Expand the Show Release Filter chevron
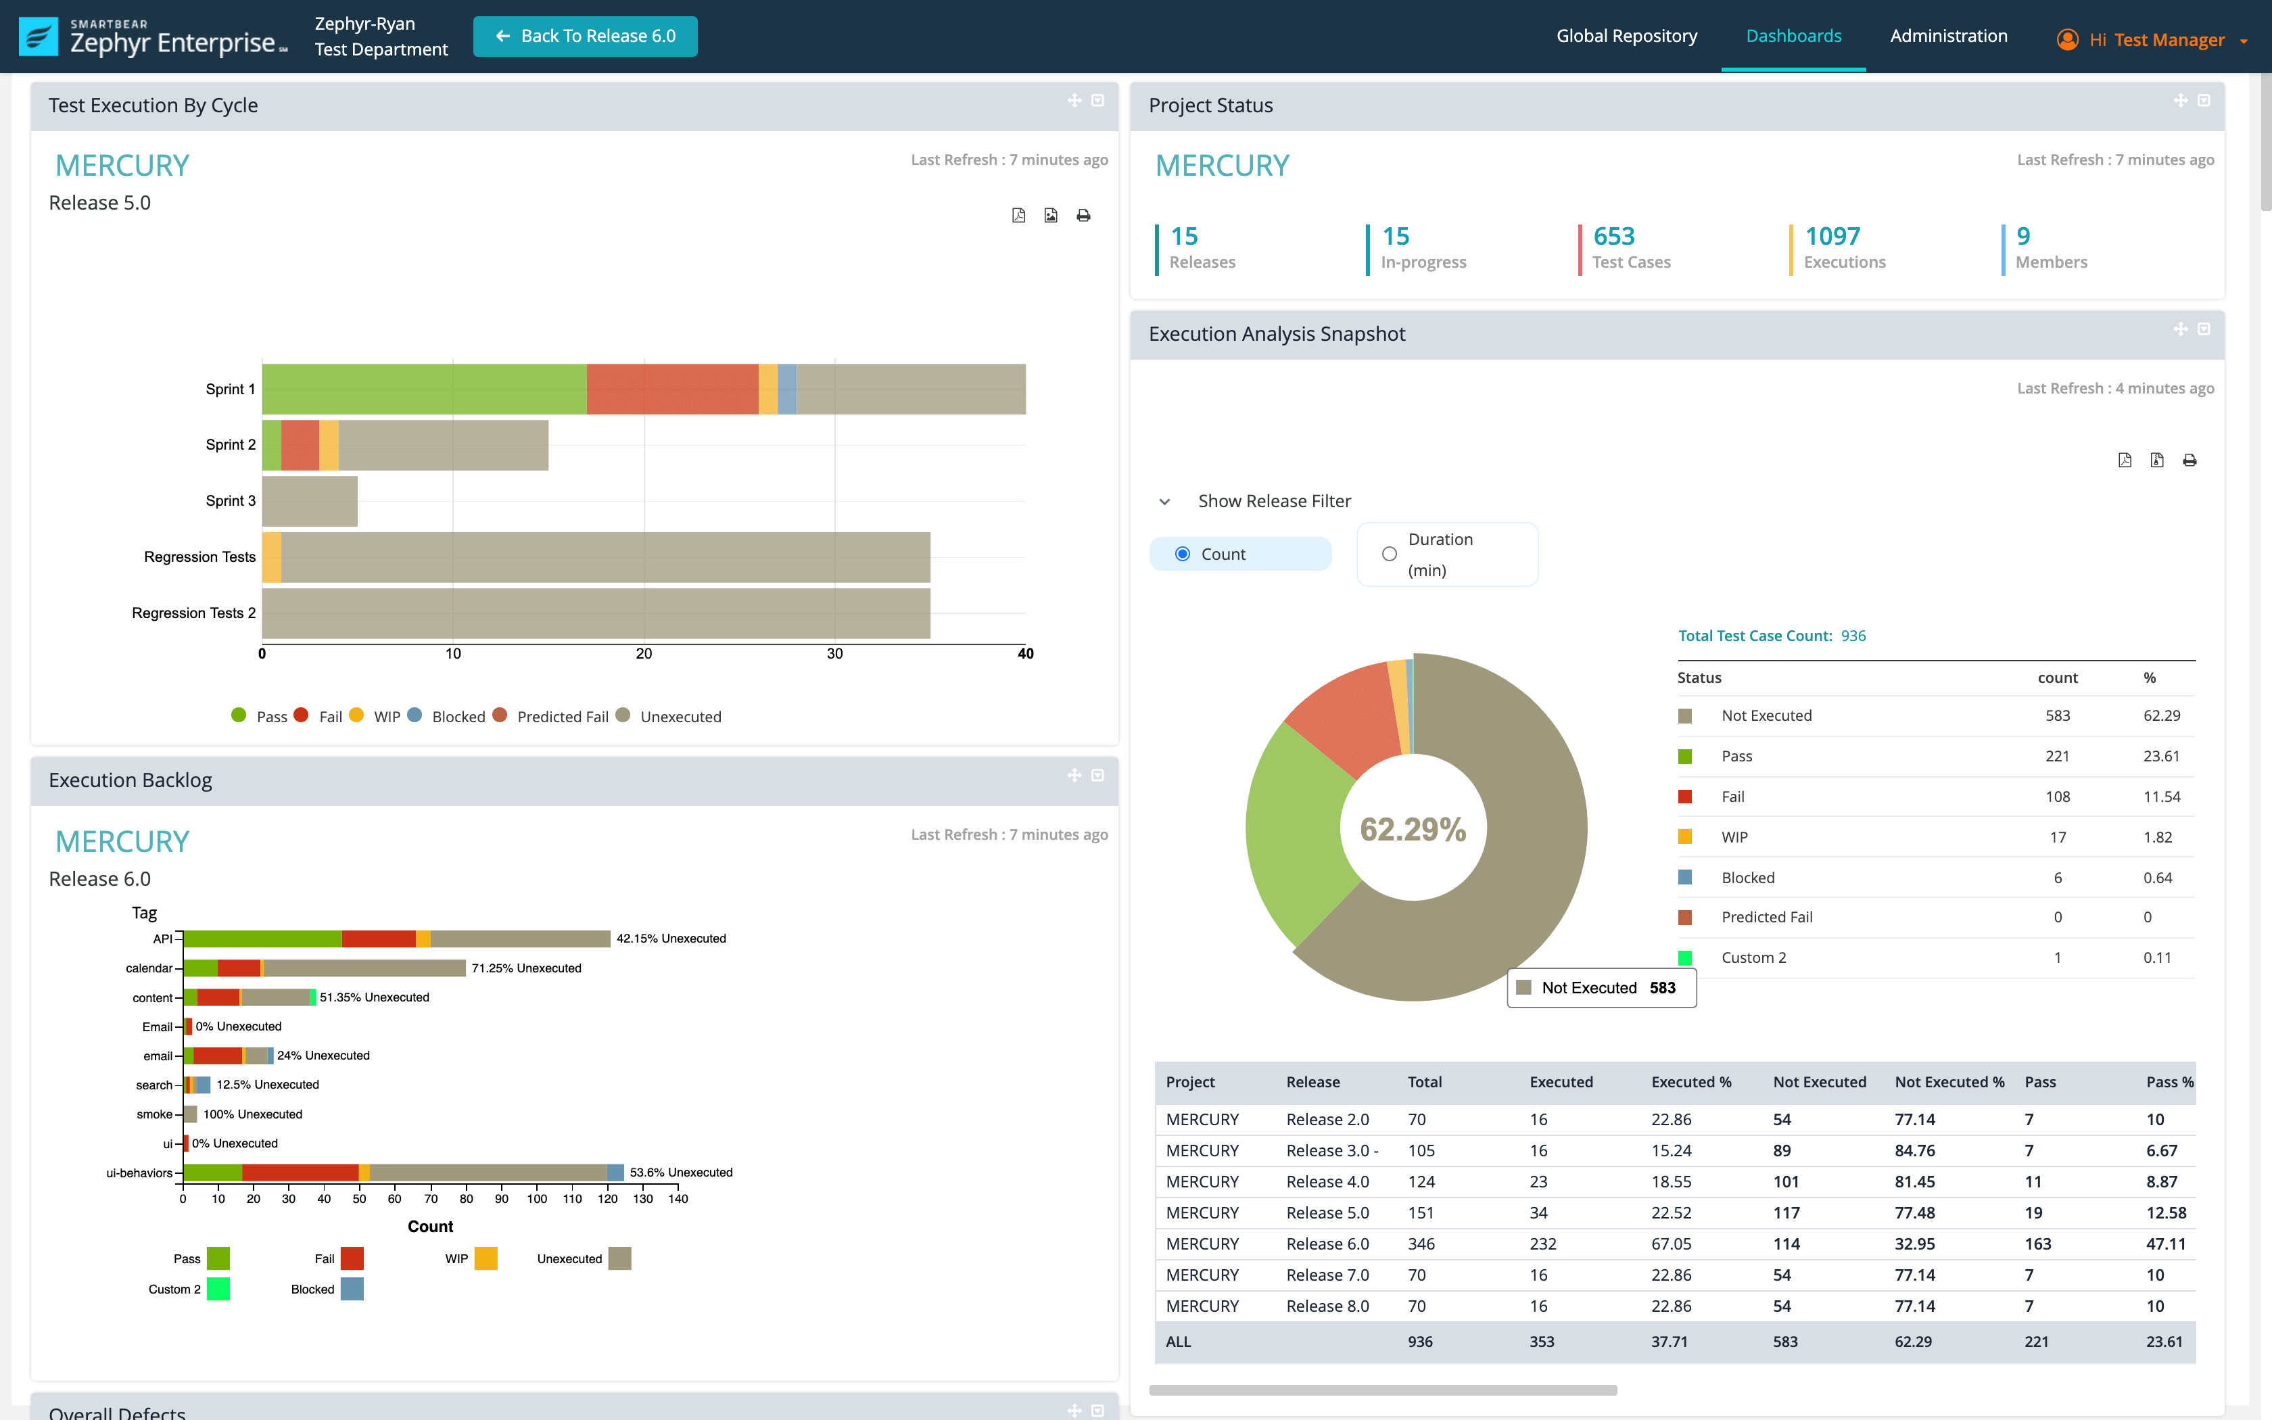 [x=1164, y=502]
